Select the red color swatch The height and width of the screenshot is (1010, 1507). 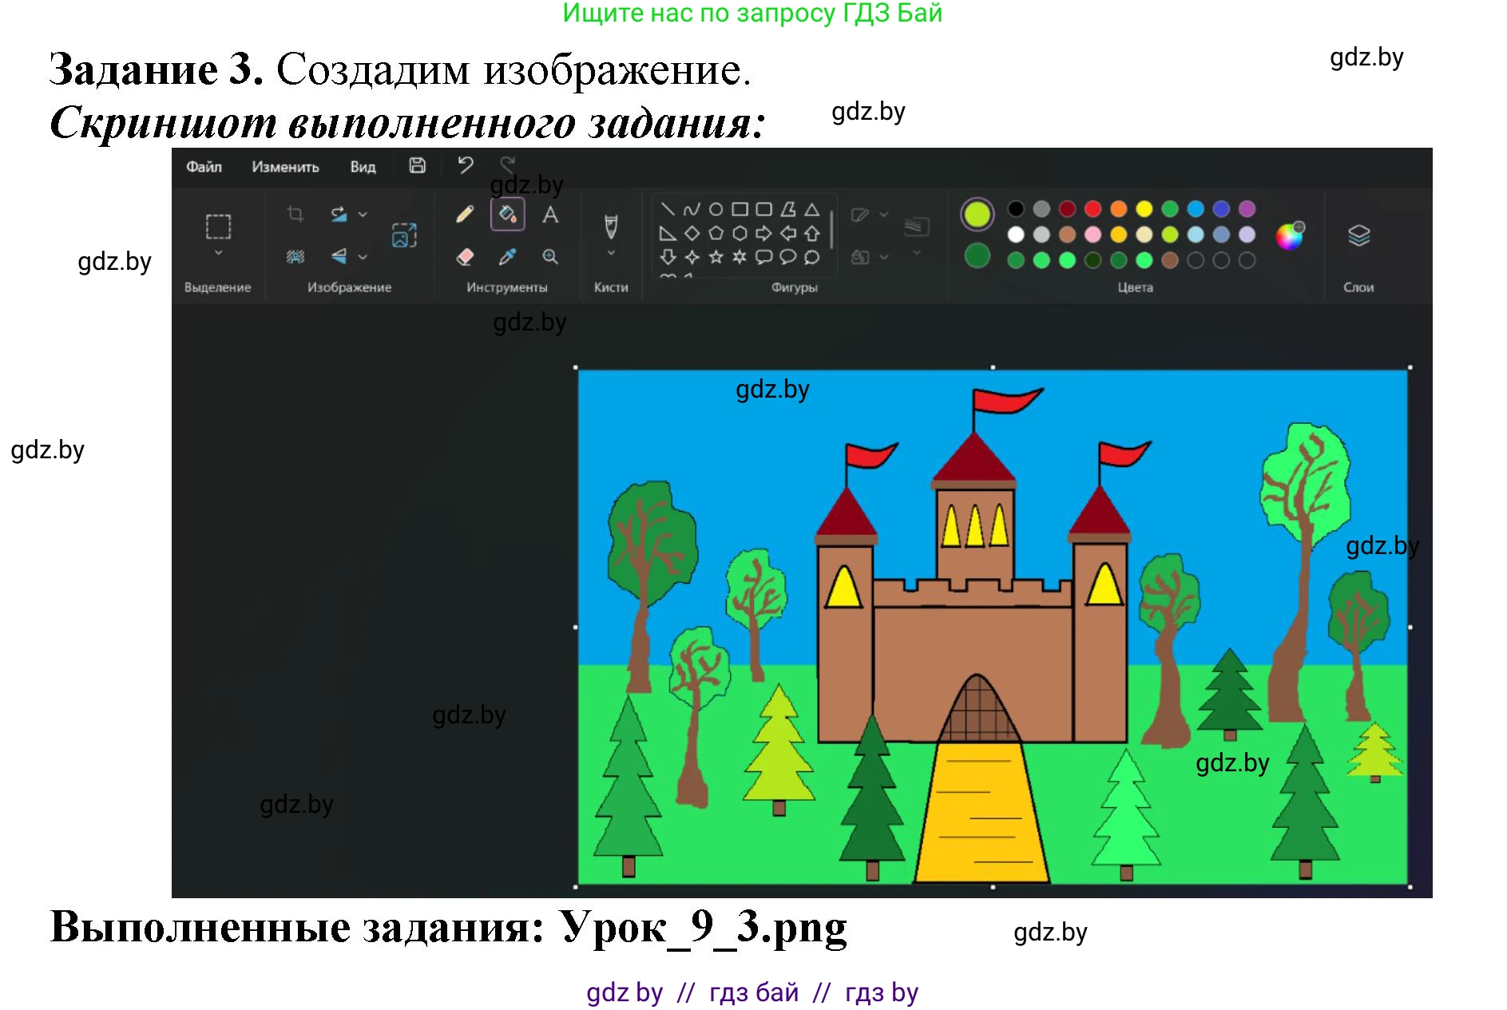[x=1092, y=208]
